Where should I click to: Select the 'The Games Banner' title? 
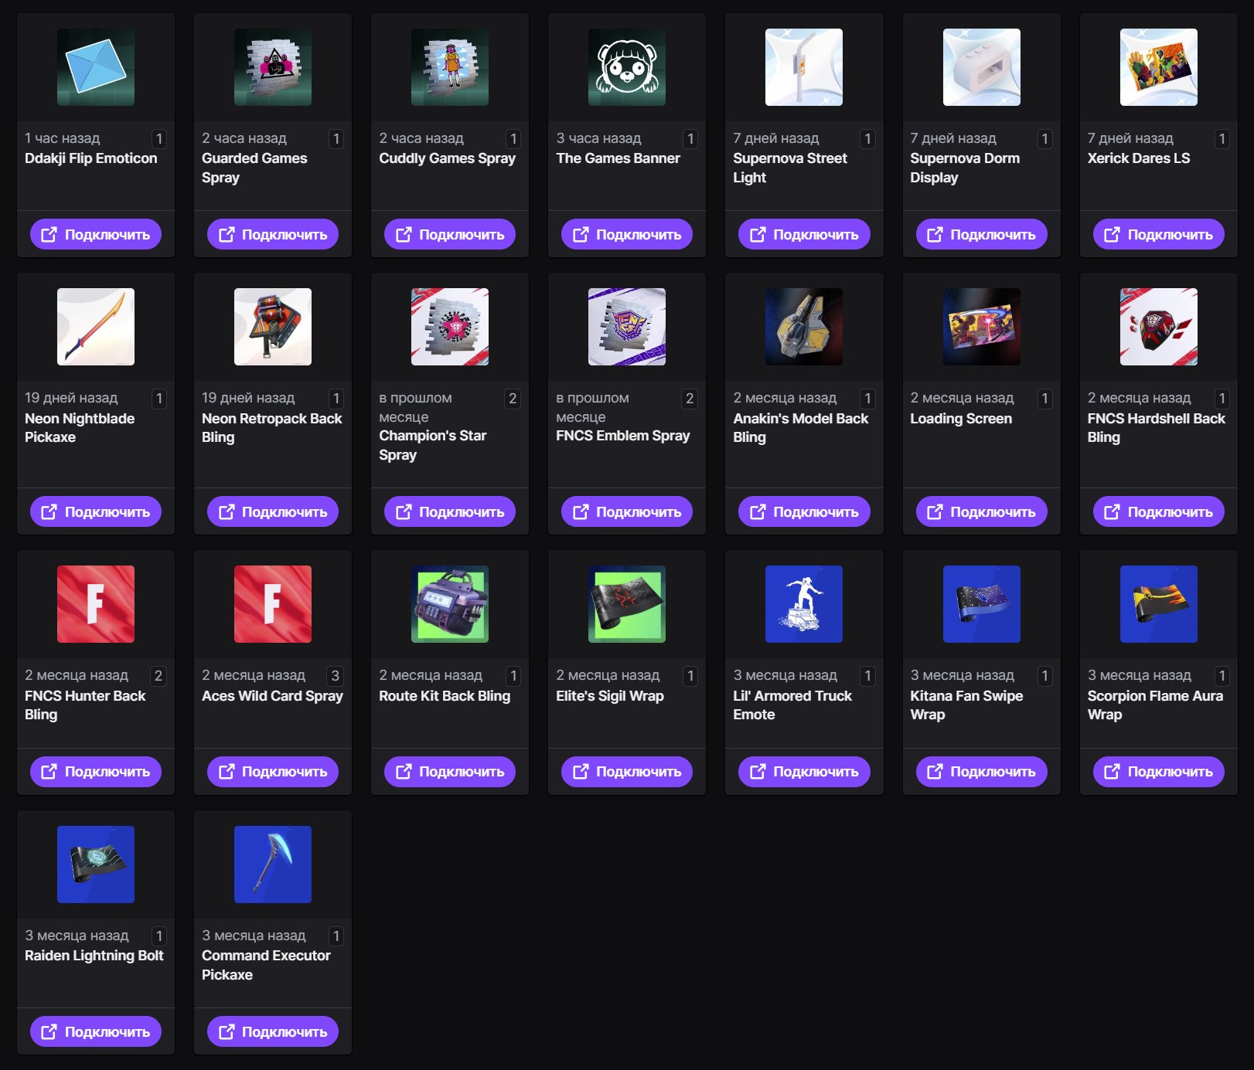pos(618,158)
